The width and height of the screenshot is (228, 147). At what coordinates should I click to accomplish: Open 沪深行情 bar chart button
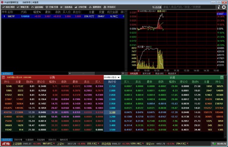tap(81, 7)
